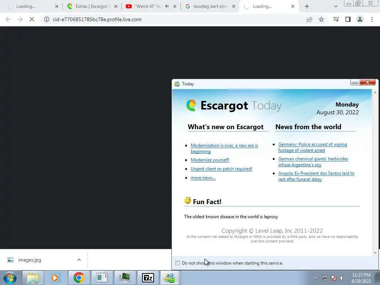Stop loading the page
380x285 pixels.
[x=32, y=19]
